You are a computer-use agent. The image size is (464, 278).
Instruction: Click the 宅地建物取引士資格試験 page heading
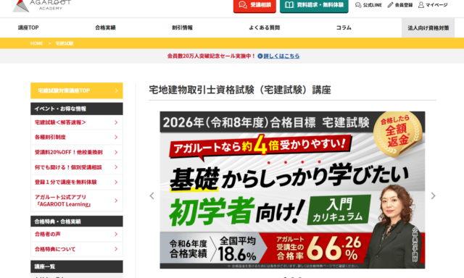tap(240, 90)
